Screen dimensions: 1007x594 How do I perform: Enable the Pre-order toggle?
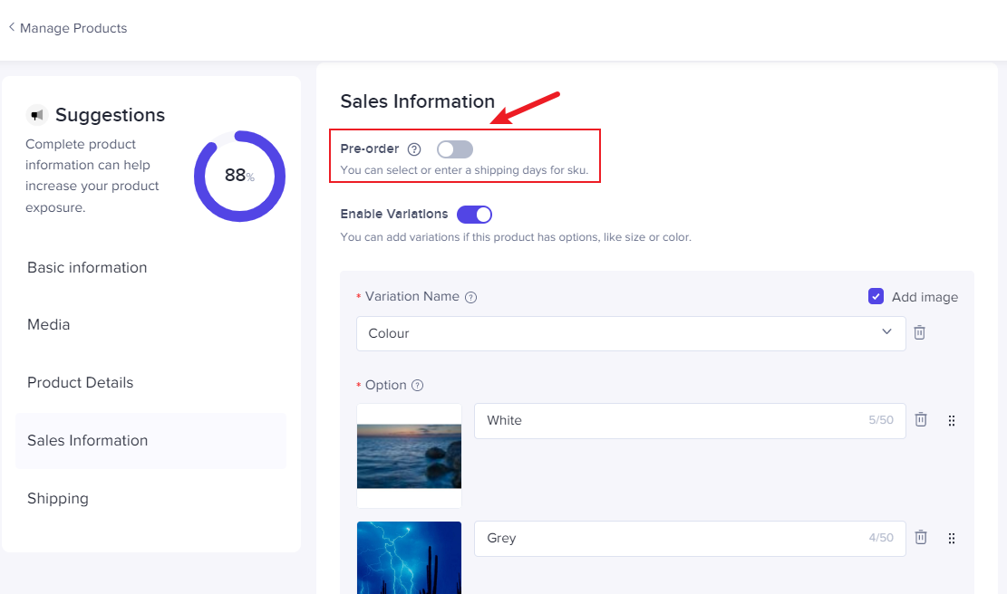click(x=454, y=148)
